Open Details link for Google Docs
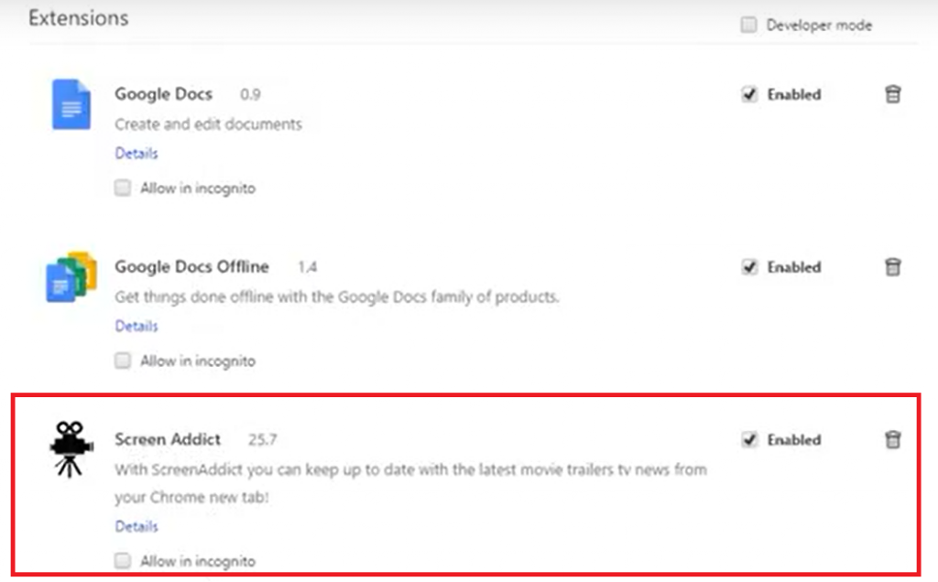The image size is (938, 582). (x=136, y=153)
